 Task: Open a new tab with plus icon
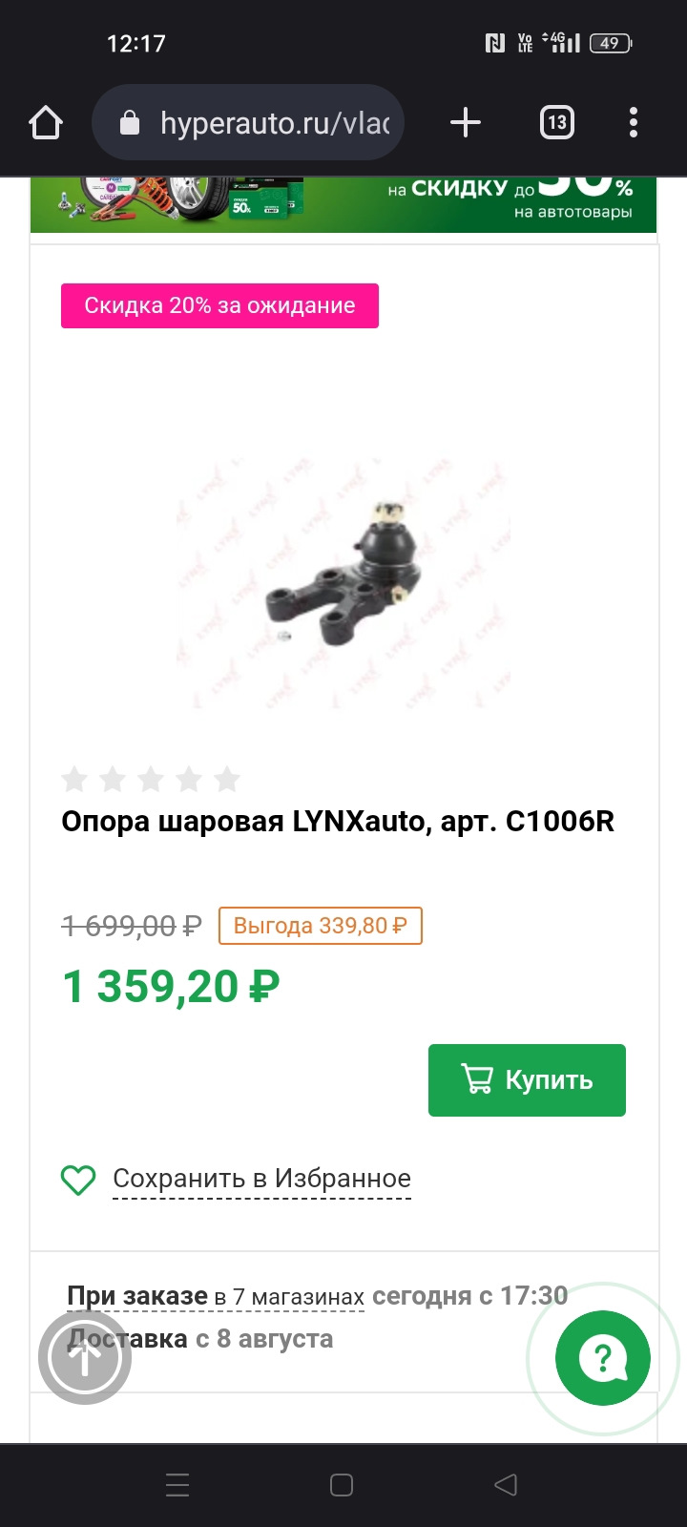(465, 122)
